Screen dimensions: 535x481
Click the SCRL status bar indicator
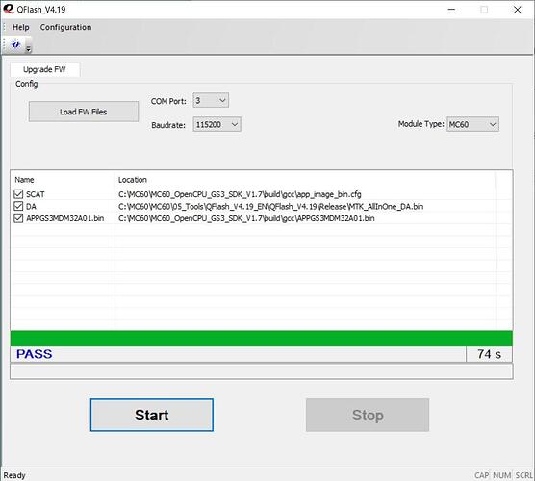(523, 475)
